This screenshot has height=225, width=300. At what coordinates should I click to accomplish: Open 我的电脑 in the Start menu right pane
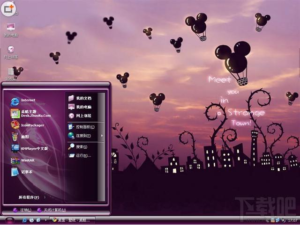pyautogui.click(x=80, y=107)
